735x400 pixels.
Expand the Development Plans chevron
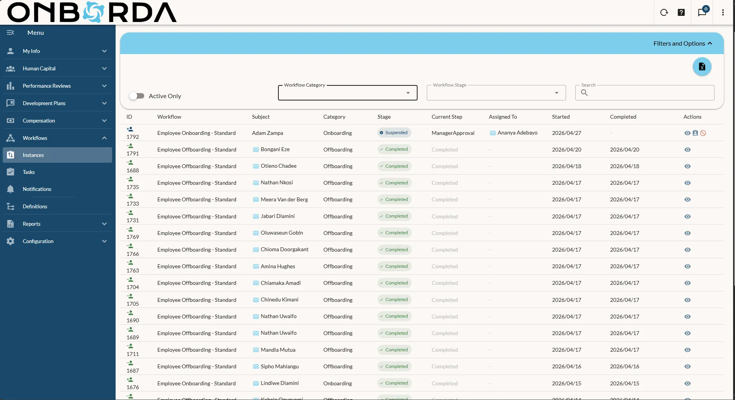click(x=104, y=103)
